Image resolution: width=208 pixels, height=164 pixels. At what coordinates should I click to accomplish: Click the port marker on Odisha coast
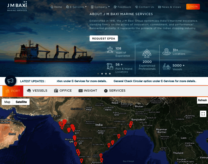click(119, 136)
